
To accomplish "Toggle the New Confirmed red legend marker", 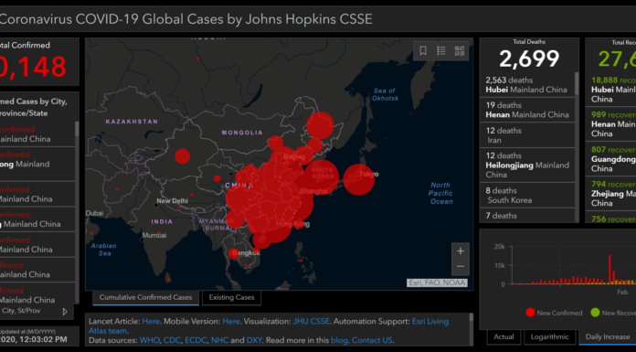I will (530, 313).
